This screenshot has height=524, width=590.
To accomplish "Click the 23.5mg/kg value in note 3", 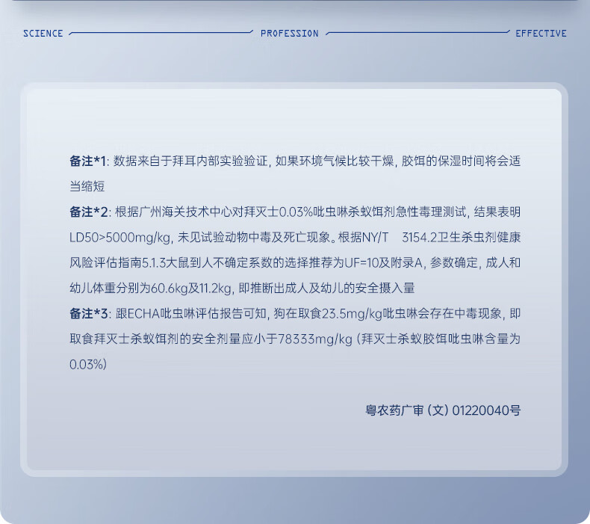I will (x=352, y=313).
